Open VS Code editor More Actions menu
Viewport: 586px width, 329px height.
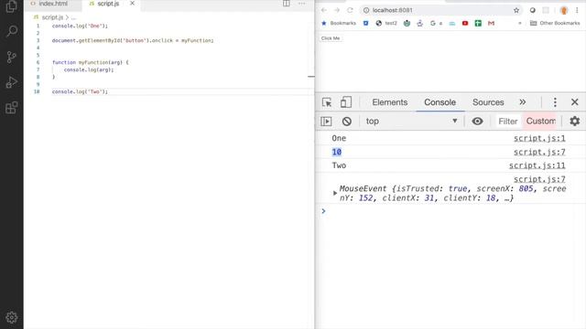[x=301, y=4]
